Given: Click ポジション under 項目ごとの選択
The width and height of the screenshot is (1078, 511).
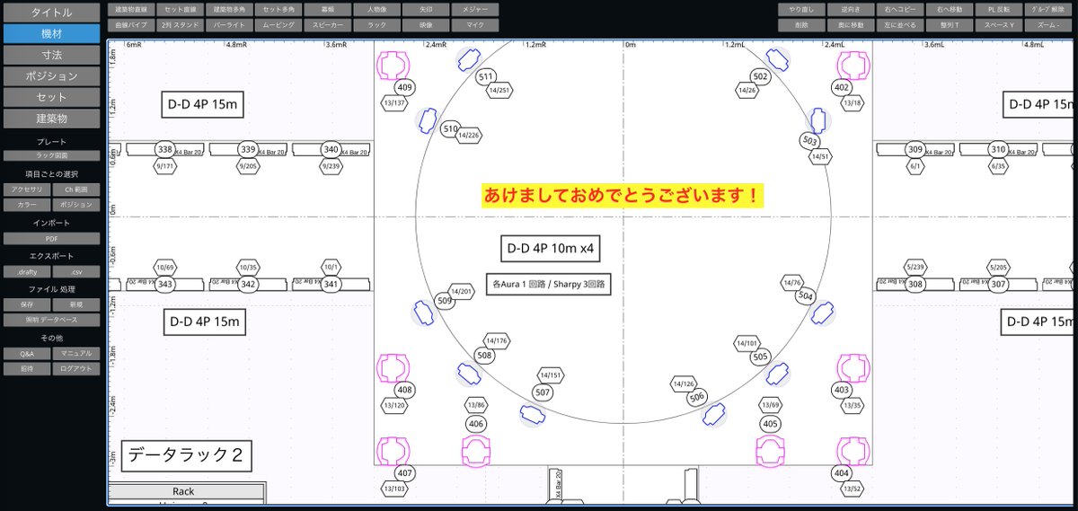Looking at the screenshot, I should (x=76, y=205).
